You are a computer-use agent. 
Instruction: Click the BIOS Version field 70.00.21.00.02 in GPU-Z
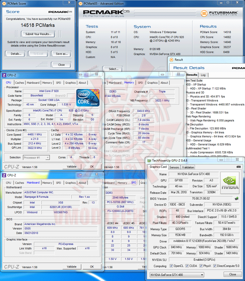[201, 198]
